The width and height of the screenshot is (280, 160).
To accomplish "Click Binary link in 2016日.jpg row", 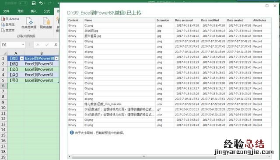I will click(72, 31).
